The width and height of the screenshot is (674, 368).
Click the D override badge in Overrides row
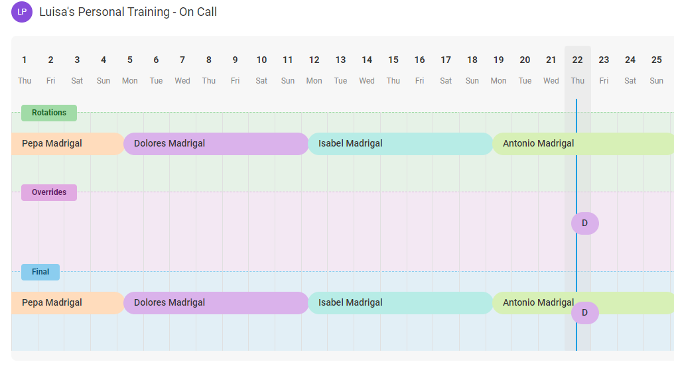pos(584,223)
